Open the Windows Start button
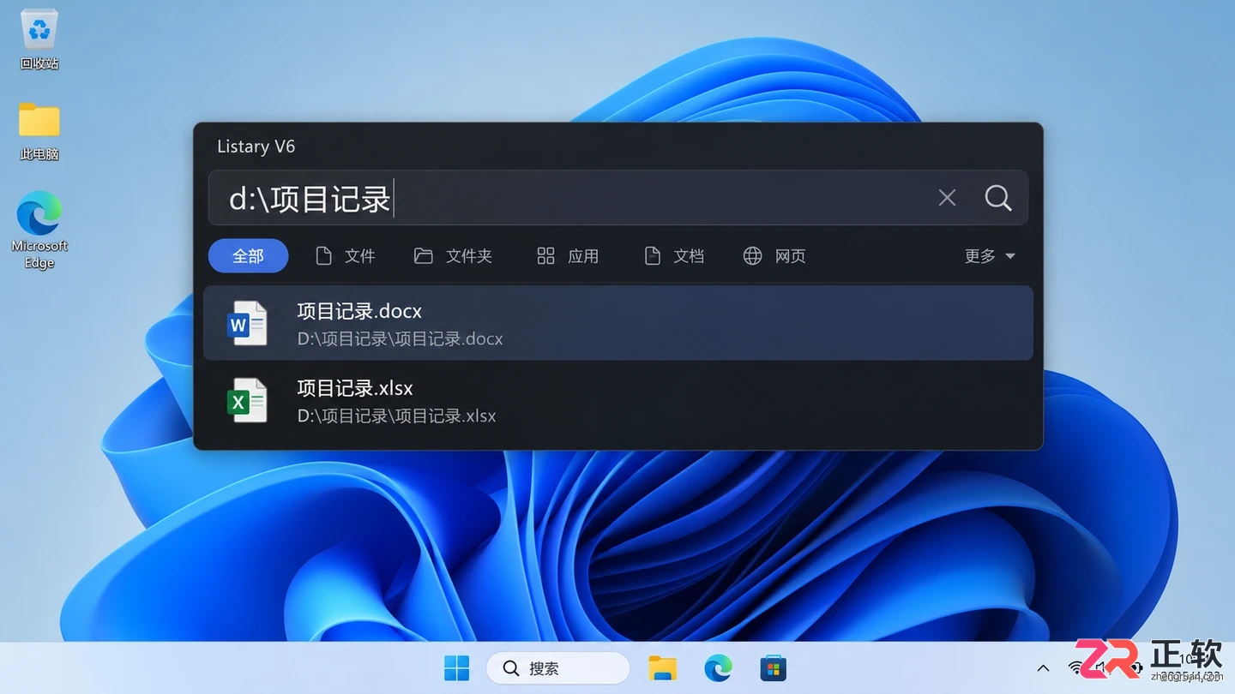 456,668
